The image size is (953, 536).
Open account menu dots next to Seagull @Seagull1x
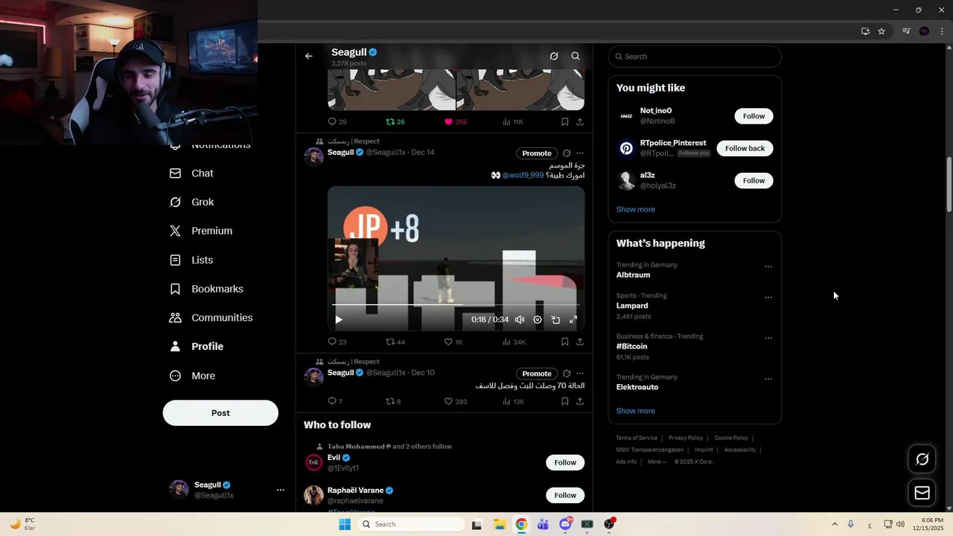(281, 490)
